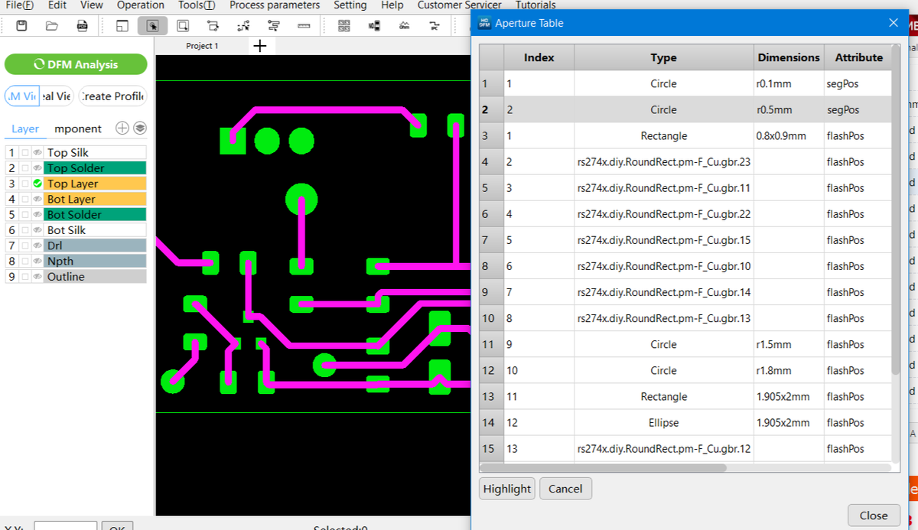Show the Bot Layer using eye icon
Image resolution: width=918 pixels, height=530 pixels.
point(37,200)
